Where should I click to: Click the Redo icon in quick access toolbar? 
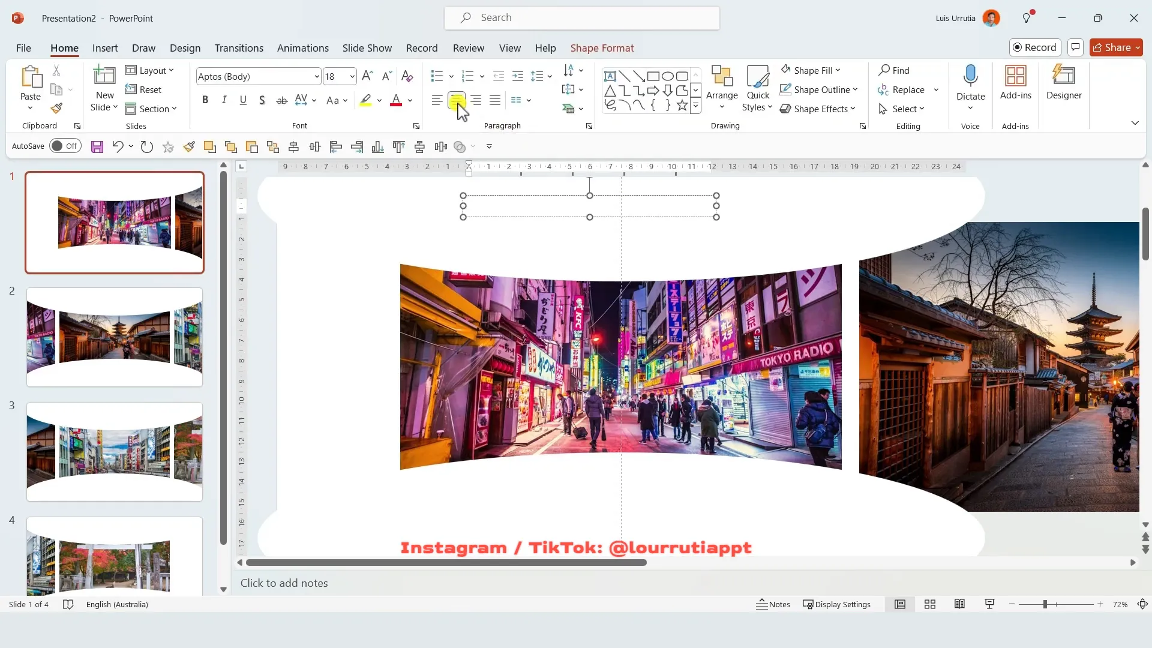[146, 146]
